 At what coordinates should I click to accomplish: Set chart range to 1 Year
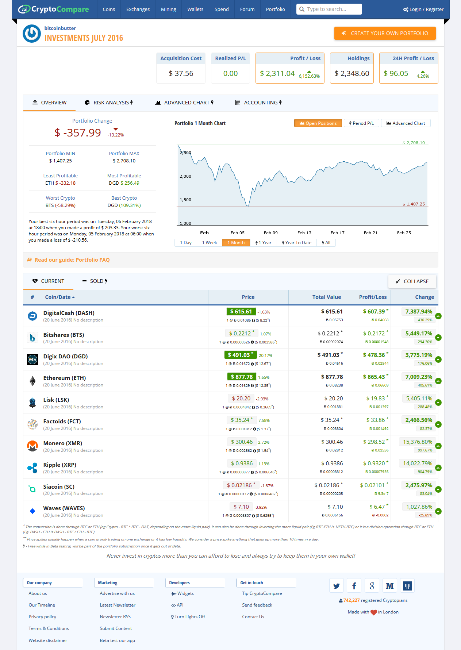(x=263, y=243)
